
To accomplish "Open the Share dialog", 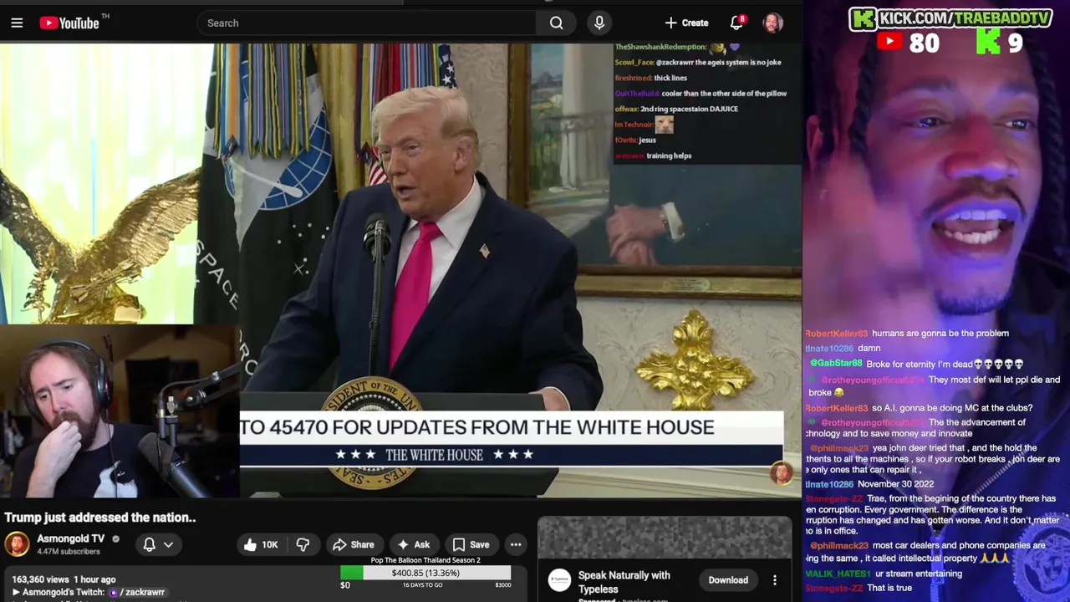I will pyautogui.click(x=353, y=544).
